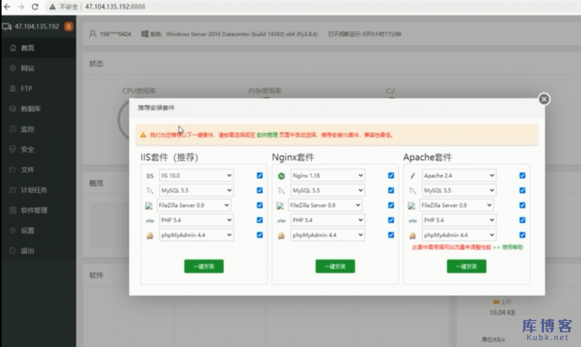Click the logout icon beside 退出
Viewport: 581px width, 347px height.
pos(13,251)
